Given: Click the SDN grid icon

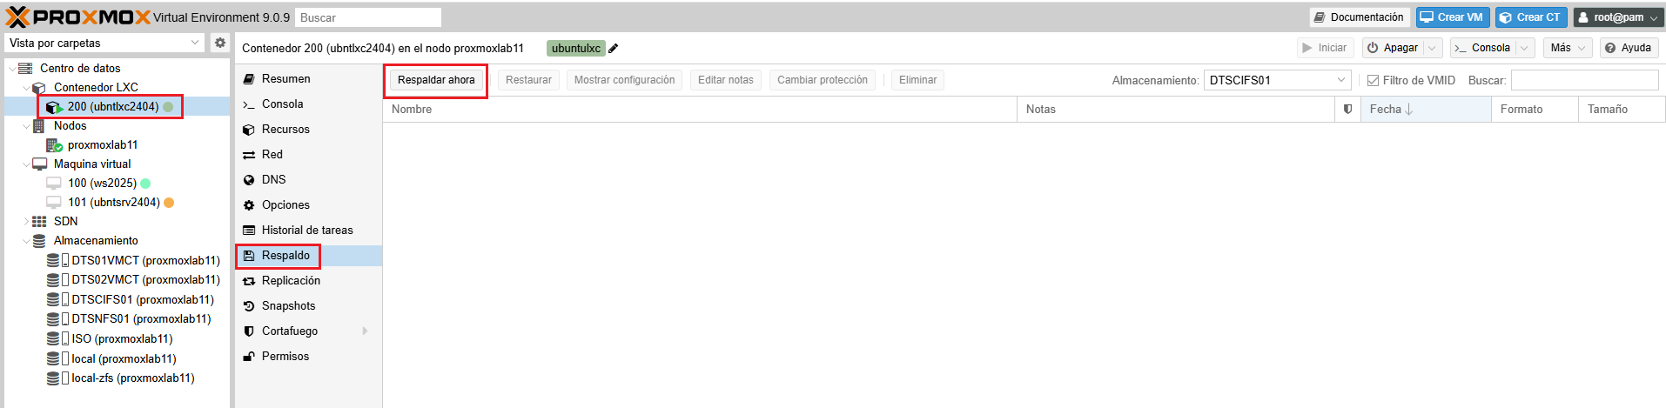Looking at the screenshot, I should pyautogui.click(x=39, y=222).
